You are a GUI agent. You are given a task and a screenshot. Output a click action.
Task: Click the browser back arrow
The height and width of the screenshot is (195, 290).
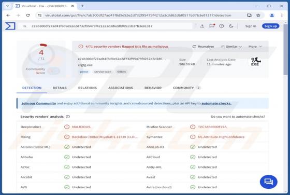pos(8,16)
